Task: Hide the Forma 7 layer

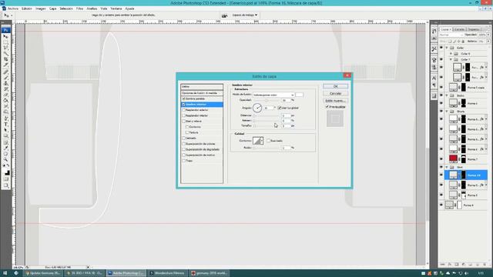Action: pyautogui.click(x=441, y=159)
